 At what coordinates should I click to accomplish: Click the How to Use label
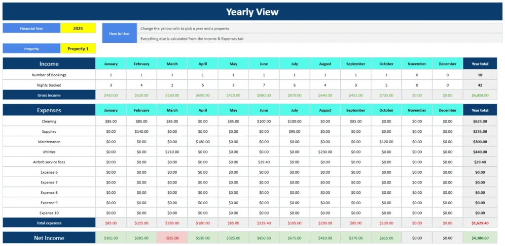[119, 33]
